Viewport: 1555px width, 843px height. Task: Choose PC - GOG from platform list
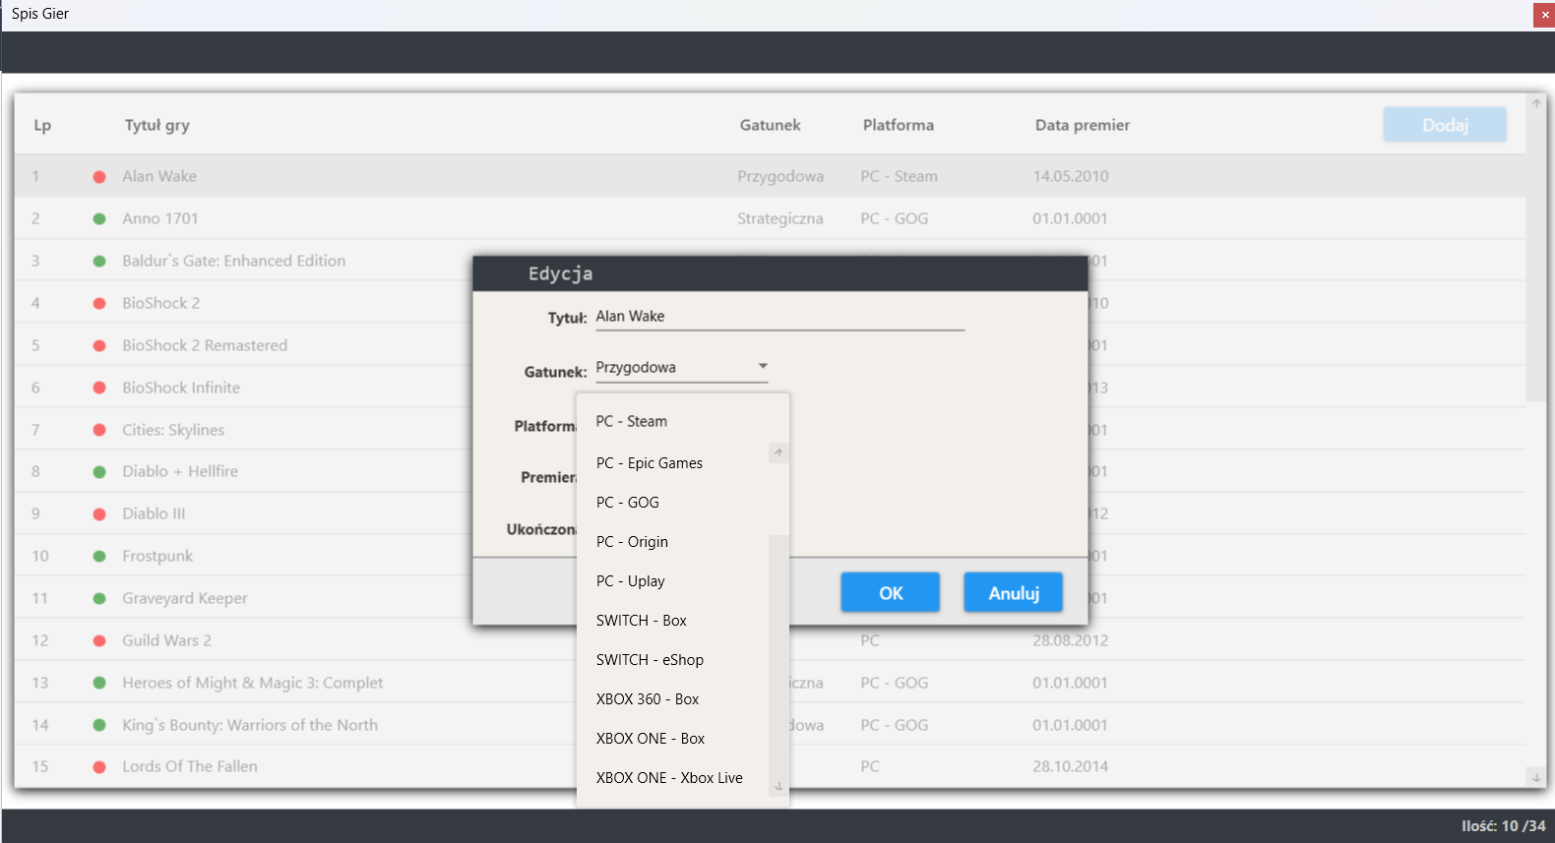628,503
